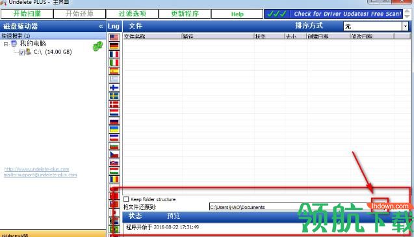Select the Finnish flag language

pos(114,87)
